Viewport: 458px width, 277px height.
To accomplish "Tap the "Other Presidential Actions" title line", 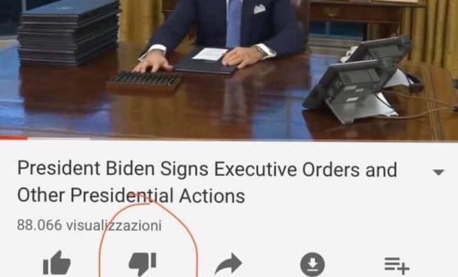I will pos(131,195).
